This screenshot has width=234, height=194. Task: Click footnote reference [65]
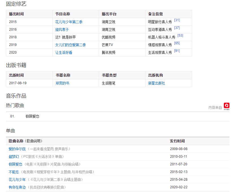pos(177,43)
